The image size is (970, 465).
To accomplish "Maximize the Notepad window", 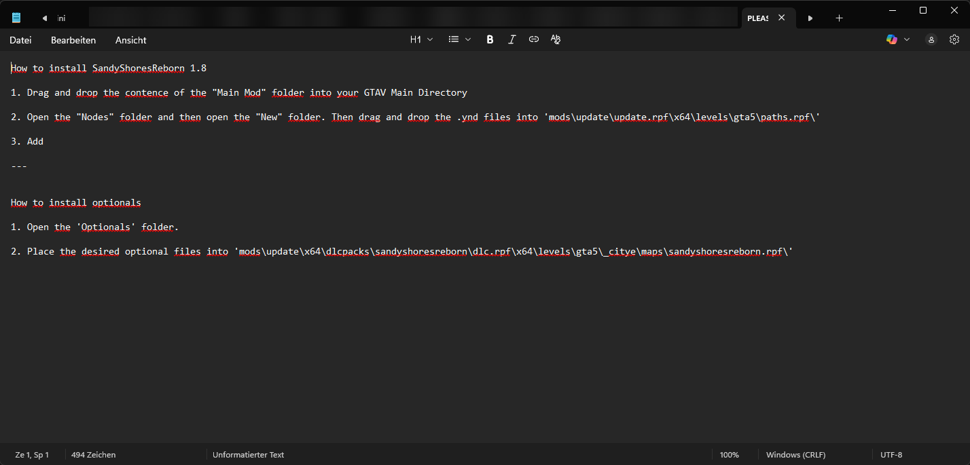I will point(922,10).
